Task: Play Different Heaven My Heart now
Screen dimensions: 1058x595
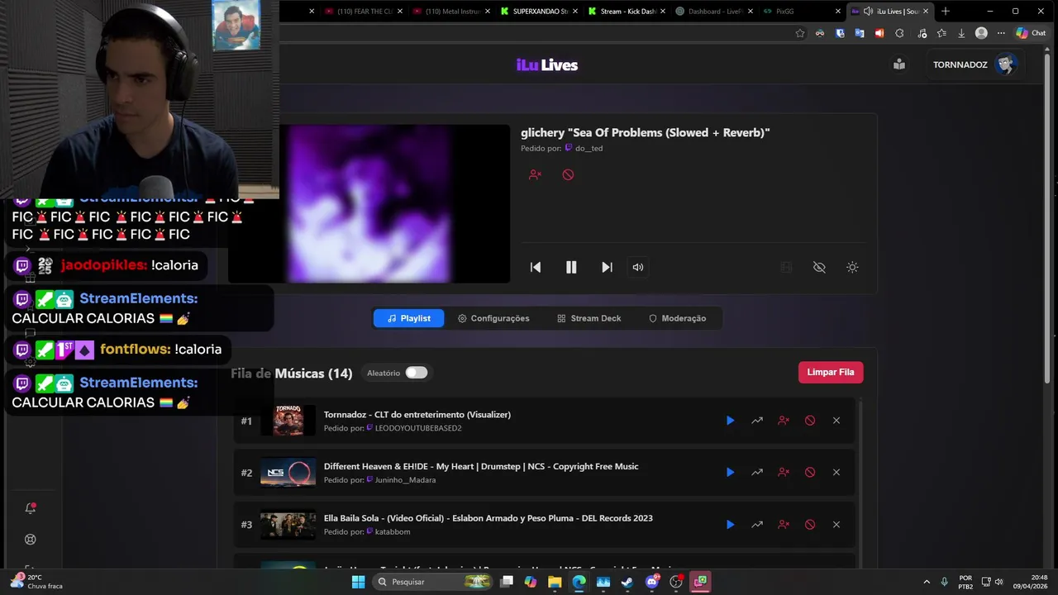Action: (x=730, y=473)
